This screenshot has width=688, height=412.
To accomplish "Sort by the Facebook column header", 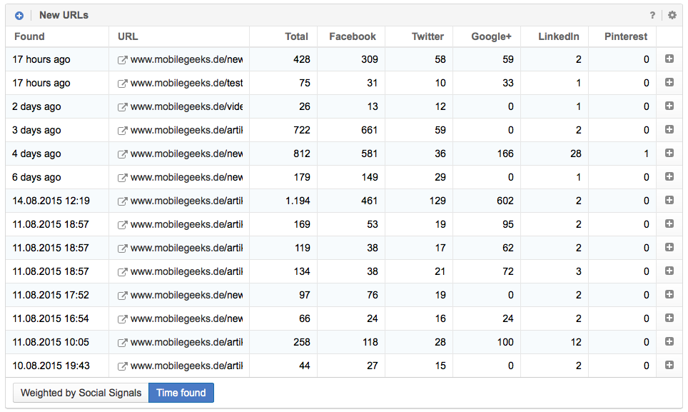I will (x=352, y=36).
